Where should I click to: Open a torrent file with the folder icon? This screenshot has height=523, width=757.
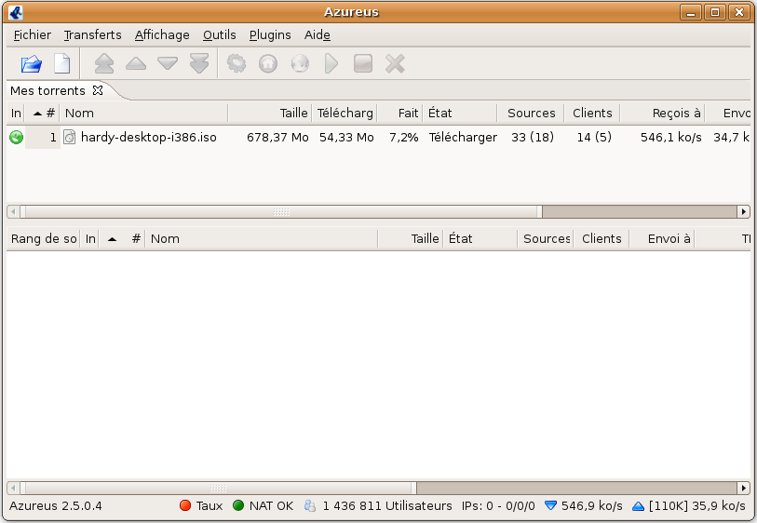[x=32, y=63]
